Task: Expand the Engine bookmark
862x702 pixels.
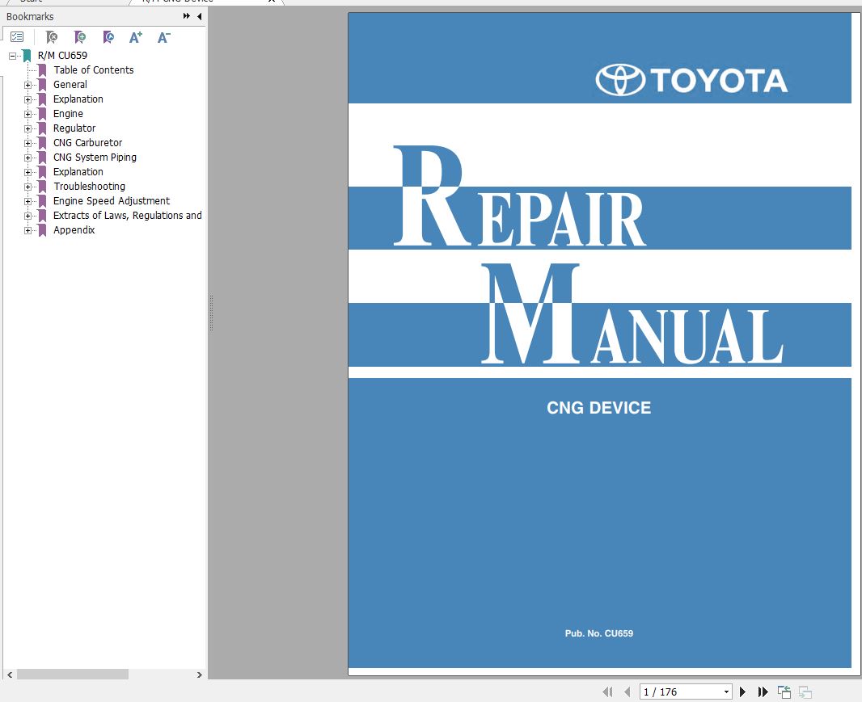Action: pos(27,114)
